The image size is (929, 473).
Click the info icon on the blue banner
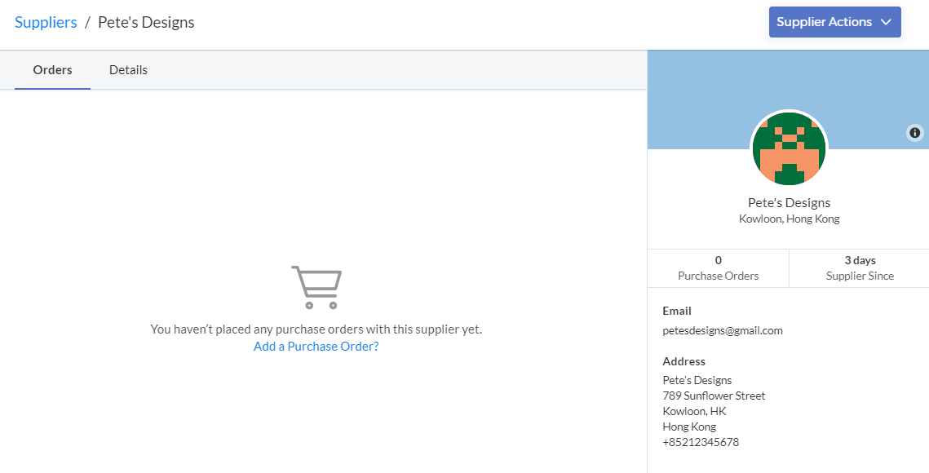click(x=915, y=133)
